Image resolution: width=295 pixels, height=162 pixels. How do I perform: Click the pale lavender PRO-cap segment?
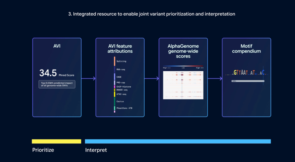(115, 83)
